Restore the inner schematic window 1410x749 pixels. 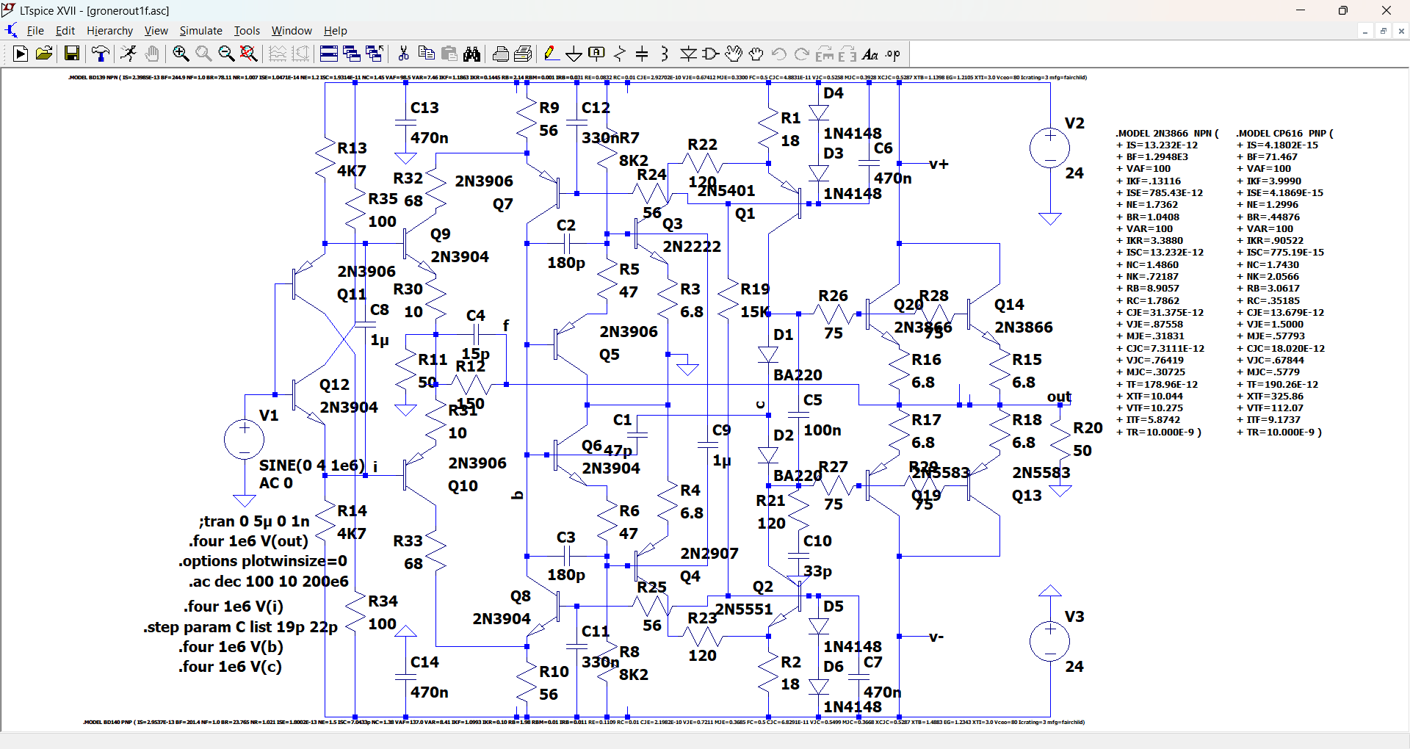1383,31
